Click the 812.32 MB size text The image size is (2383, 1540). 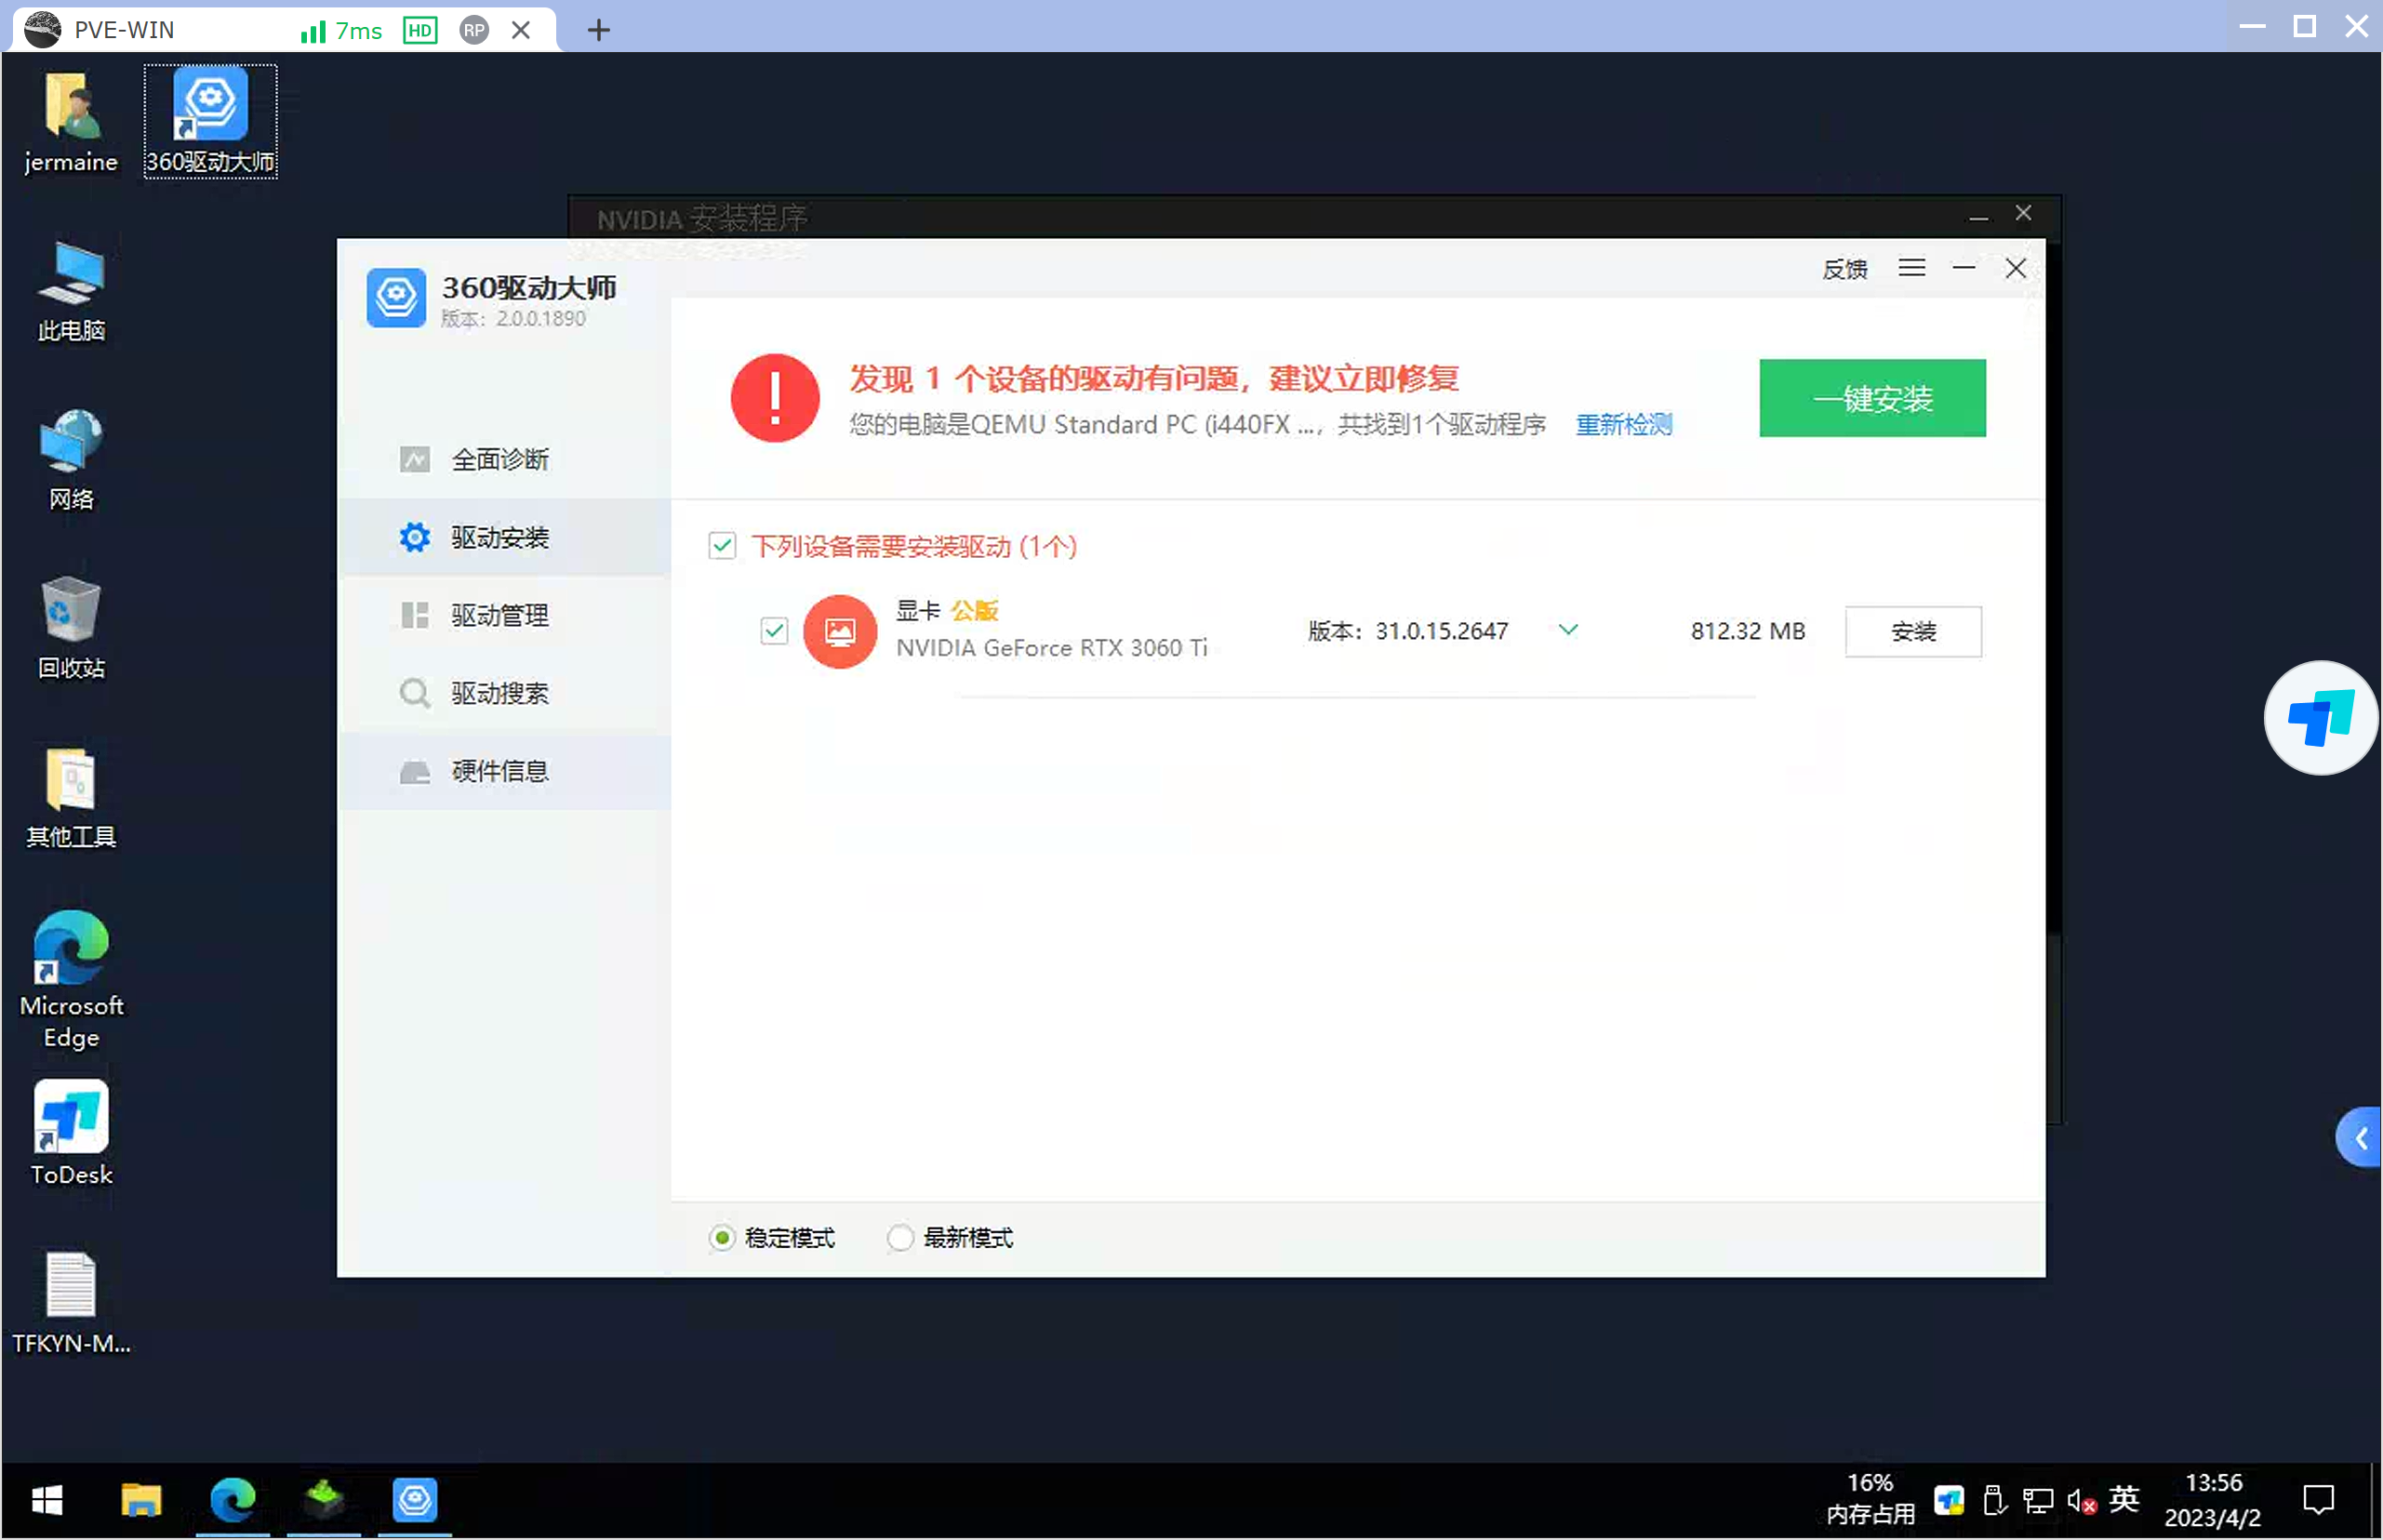click(x=1747, y=631)
